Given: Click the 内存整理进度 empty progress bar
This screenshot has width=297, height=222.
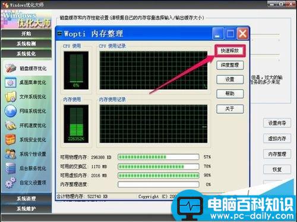Looking at the screenshot, I should pyautogui.click(x=159, y=185).
